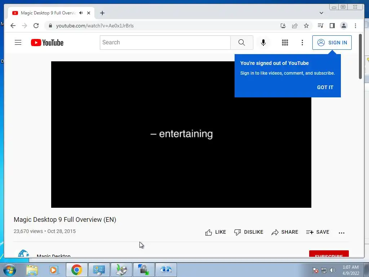Share this page icon in address bar

pyautogui.click(x=295, y=26)
